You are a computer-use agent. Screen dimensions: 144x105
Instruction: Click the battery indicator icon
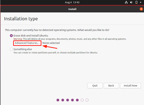[x=136, y=2]
